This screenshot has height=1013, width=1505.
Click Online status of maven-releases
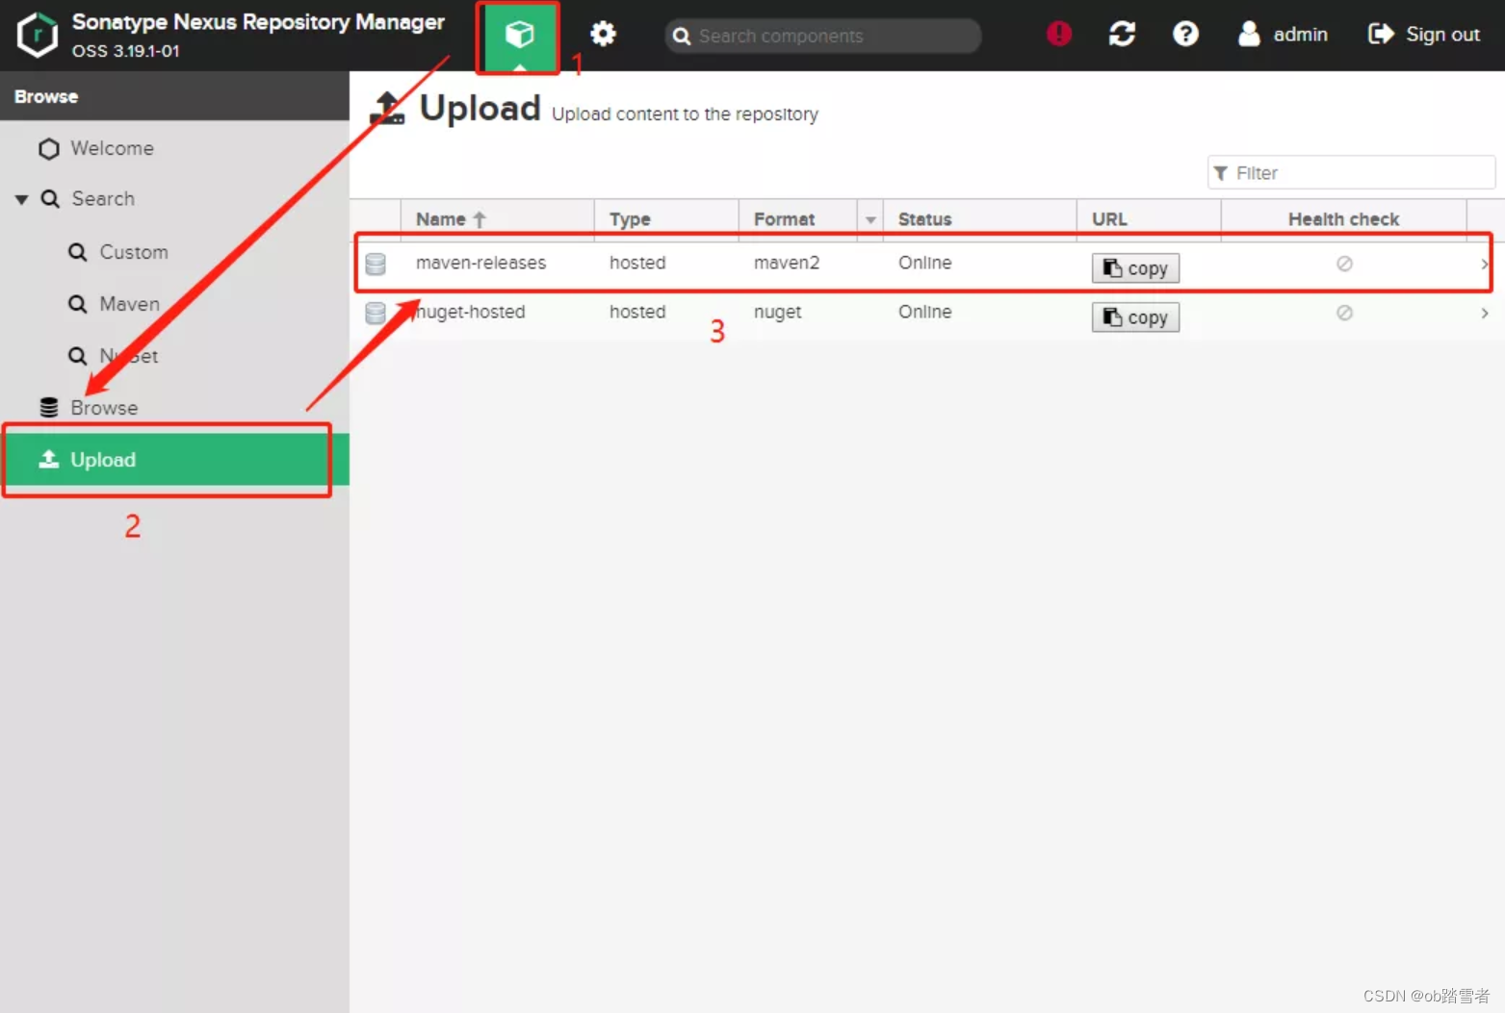point(924,263)
